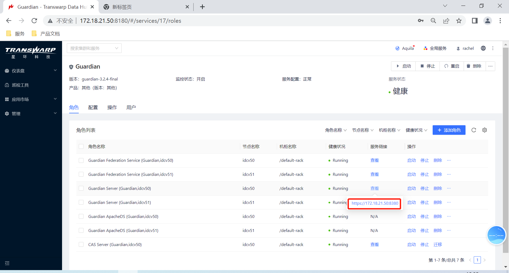Close the 新标签页 tab
The height and width of the screenshot is (273, 509).
tap(187, 7)
